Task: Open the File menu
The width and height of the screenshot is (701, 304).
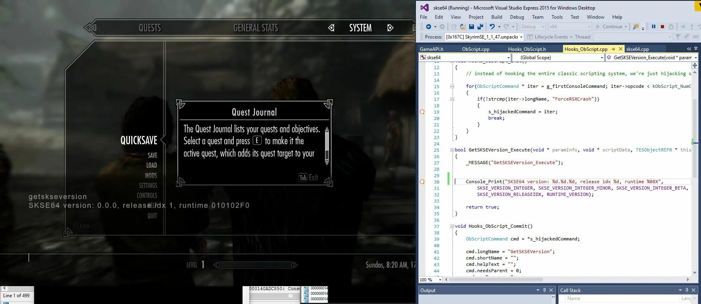Action: pos(423,17)
